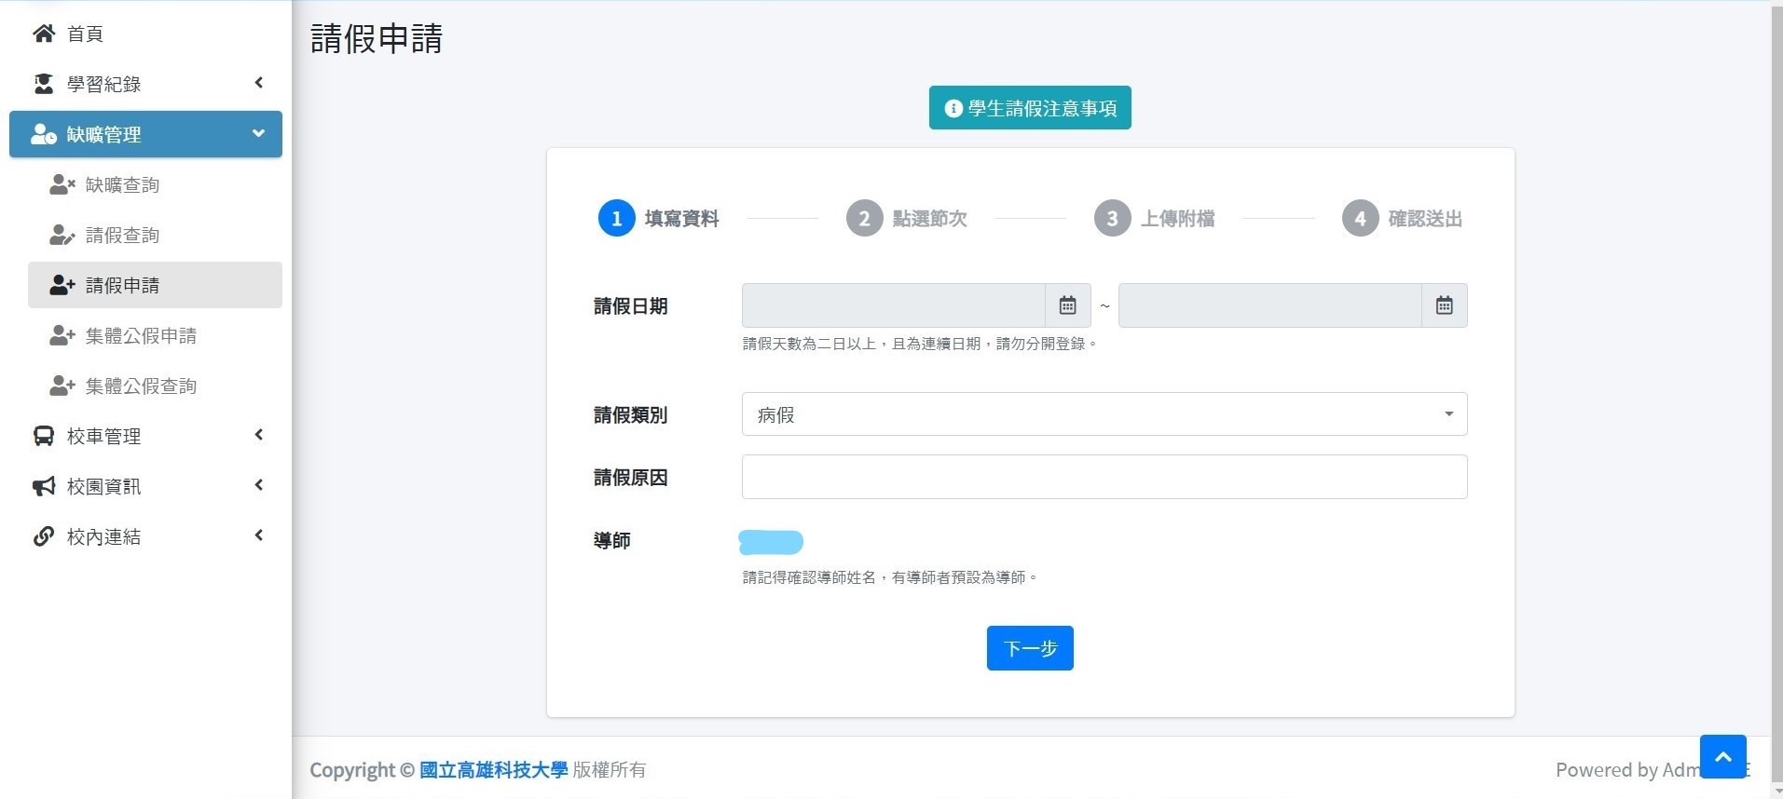Click the scroll-to-top arrow button
Screen dimensions: 1783x799
point(1723,757)
